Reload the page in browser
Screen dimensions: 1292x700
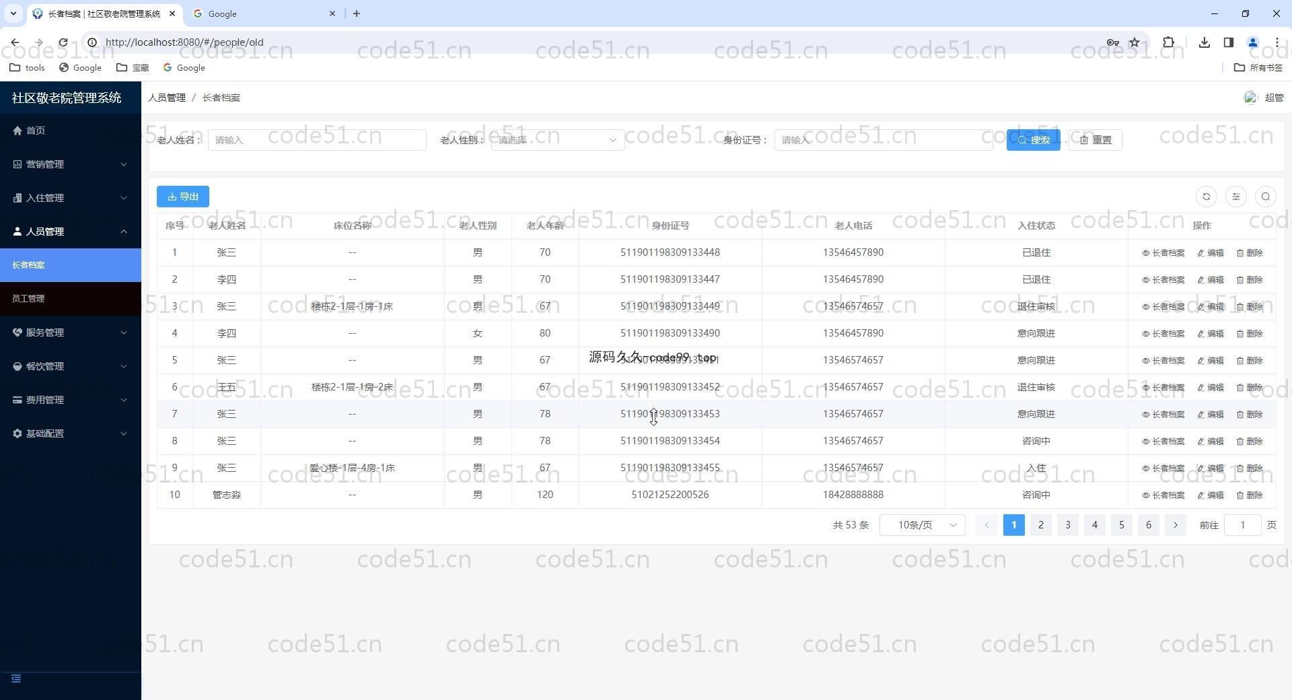tap(63, 42)
